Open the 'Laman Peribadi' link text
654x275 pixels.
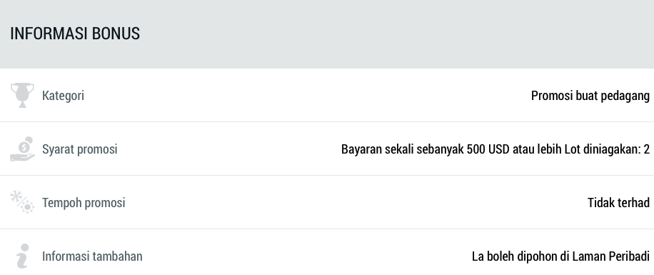[x=610, y=256]
